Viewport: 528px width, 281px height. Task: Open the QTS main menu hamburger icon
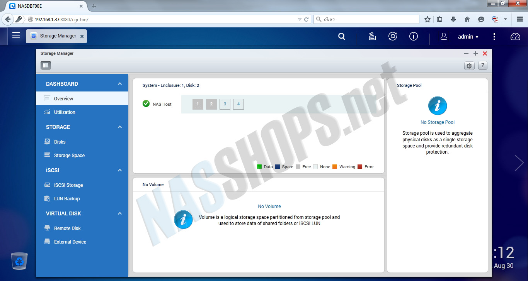coord(16,36)
